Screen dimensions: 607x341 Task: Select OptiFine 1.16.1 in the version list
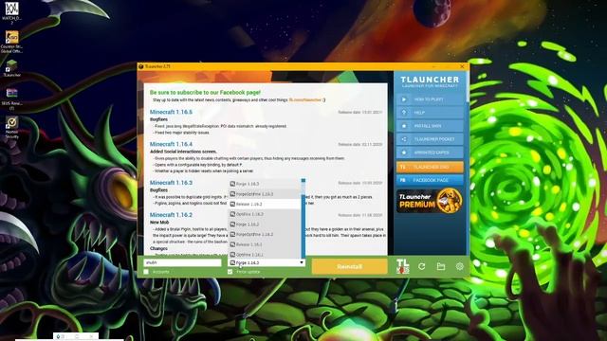click(x=265, y=254)
